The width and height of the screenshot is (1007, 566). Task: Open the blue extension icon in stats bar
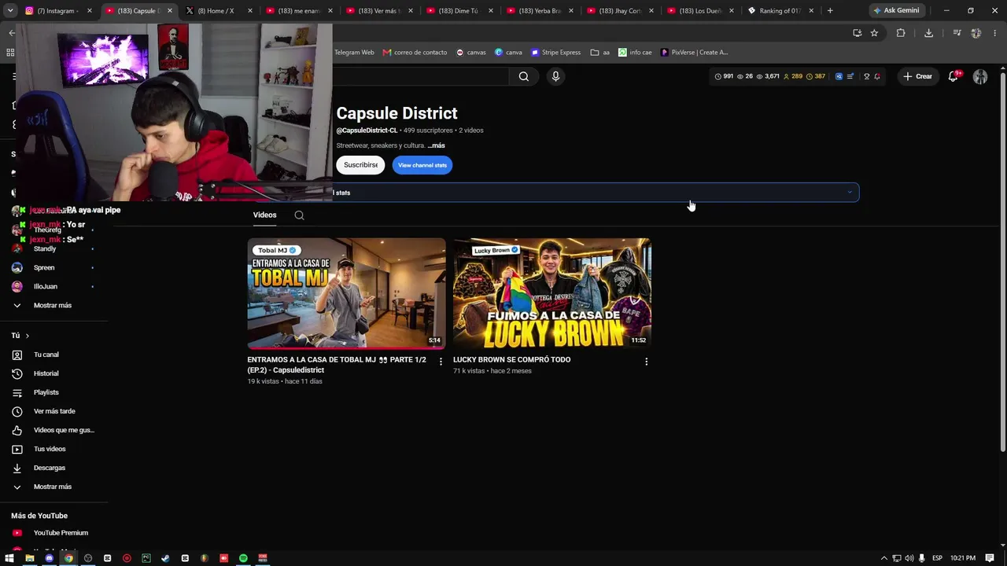(839, 76)
